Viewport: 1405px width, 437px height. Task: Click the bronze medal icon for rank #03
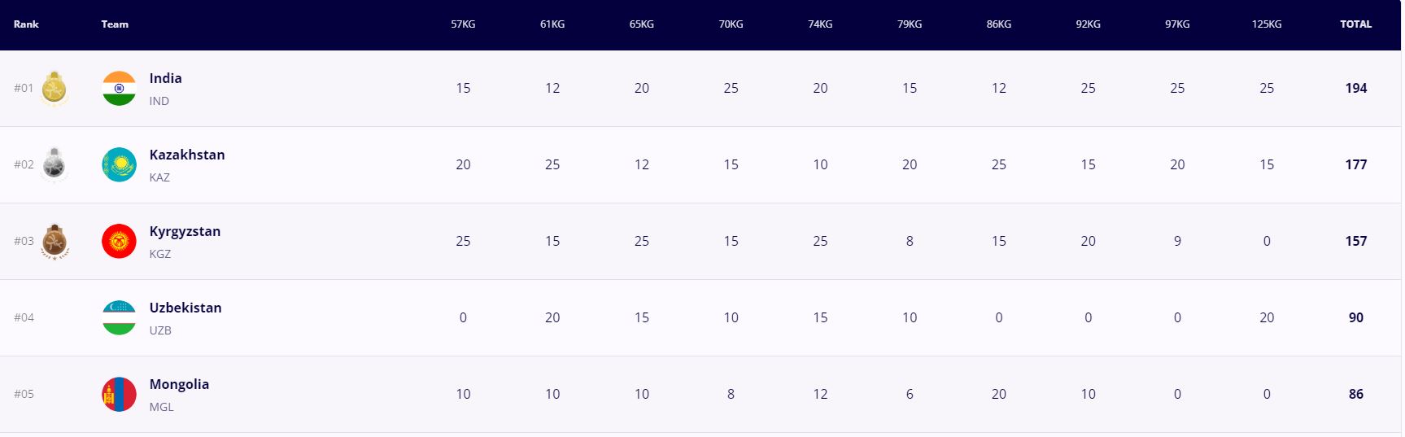(x=55, y=242)
